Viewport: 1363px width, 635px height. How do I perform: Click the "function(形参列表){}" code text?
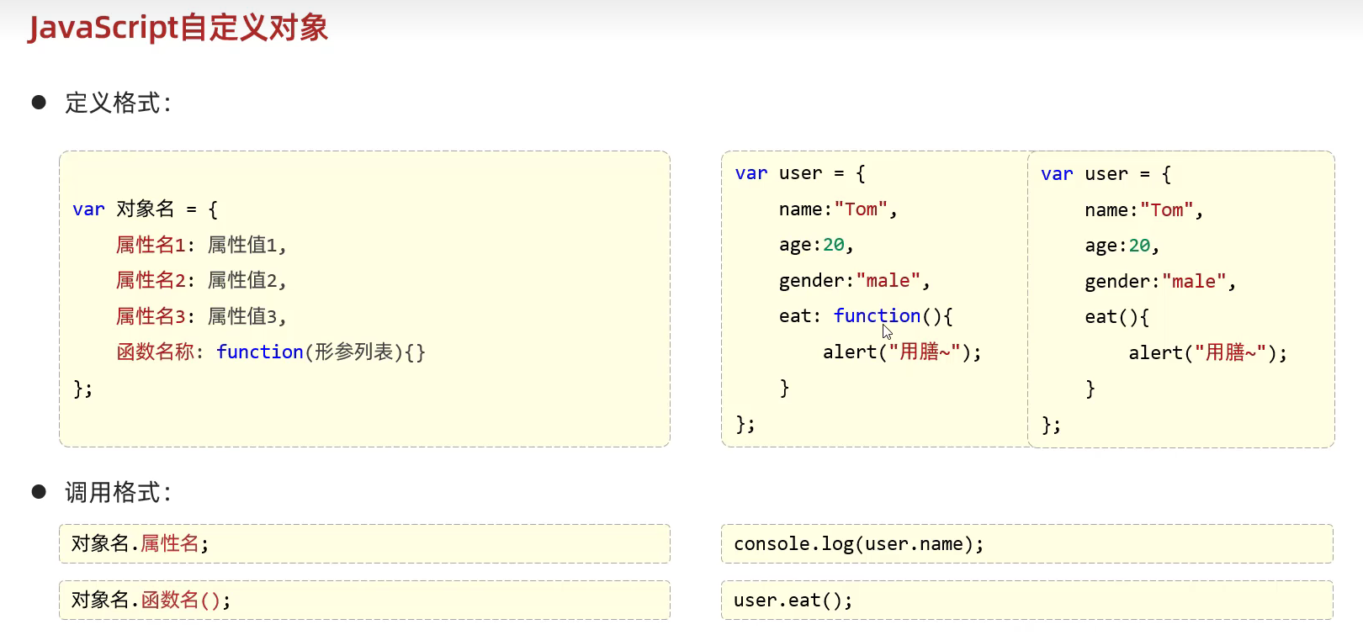tap(321, 352)
